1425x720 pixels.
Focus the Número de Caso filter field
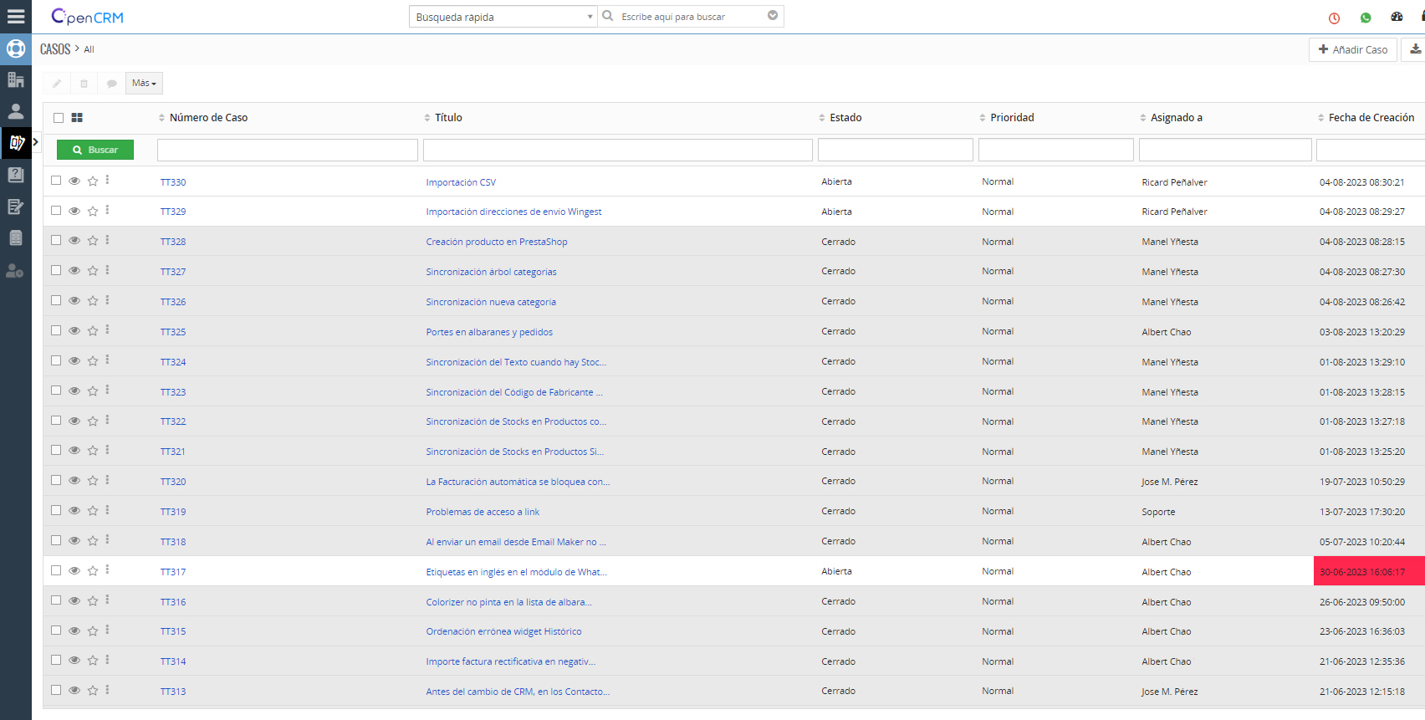[x=288, y=150]
